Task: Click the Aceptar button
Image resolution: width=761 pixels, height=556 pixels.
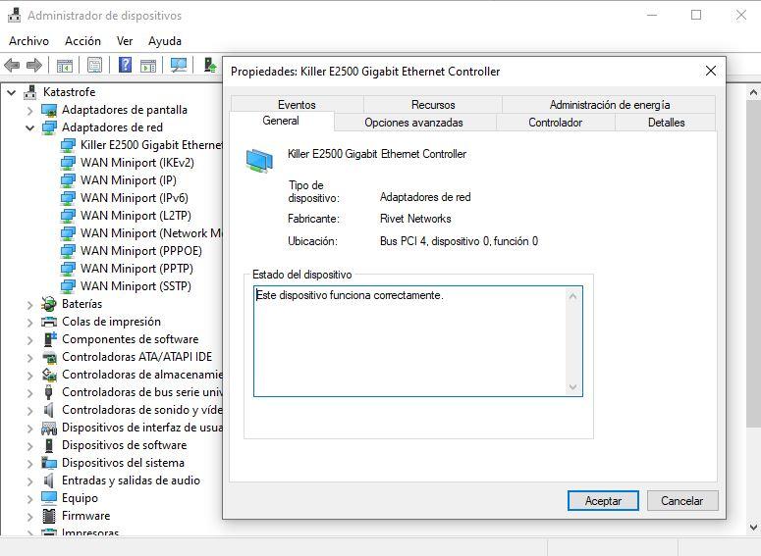Action: 603,501
